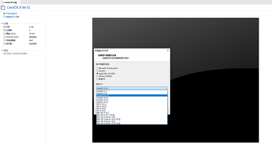Select the 处理器 device row label
The width and height of the screenshot is (272, 144).
[9, 30]
